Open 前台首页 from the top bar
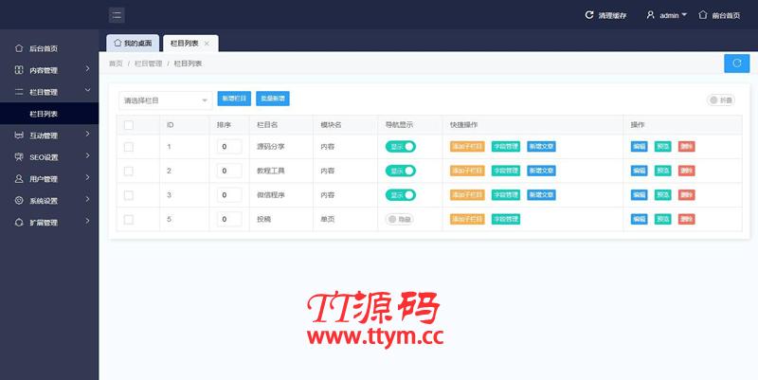 click(719, 15)
